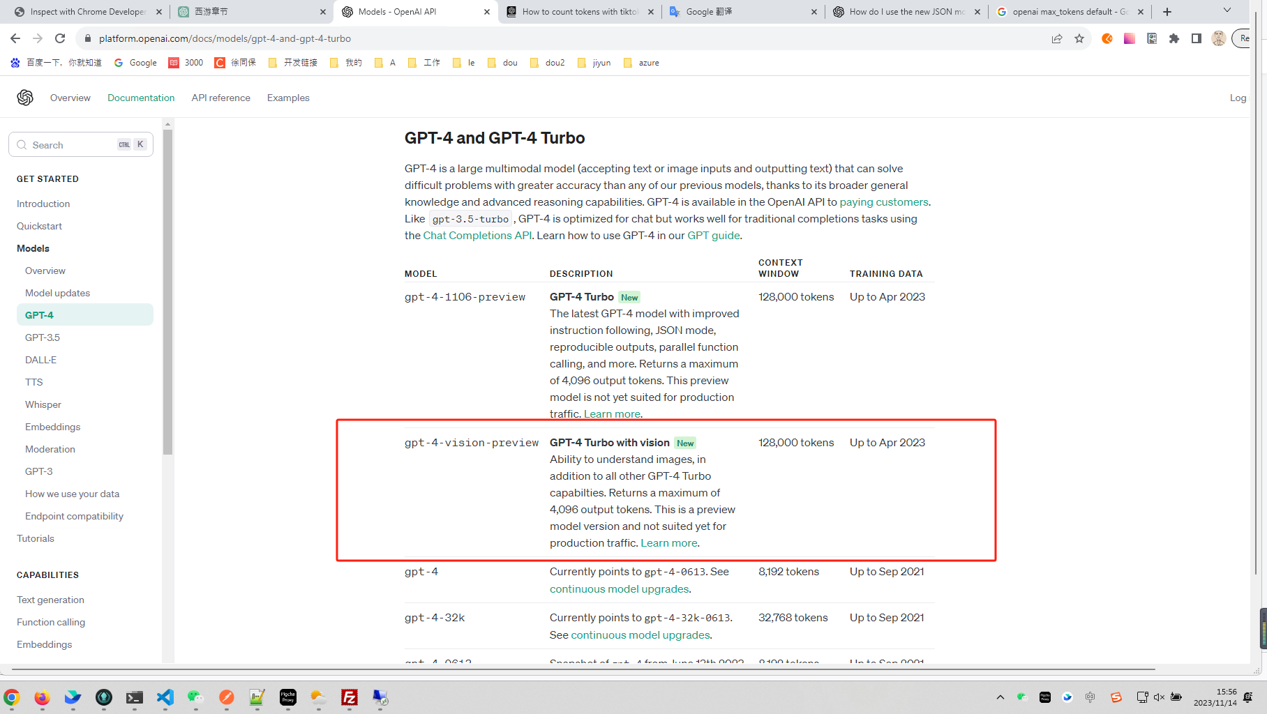Screen dimensions: 1267x714
Task: Open Examples in the top navigation
Action: coord(288,98)
